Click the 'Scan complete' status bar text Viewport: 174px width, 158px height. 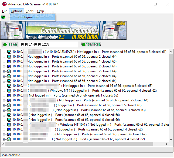(11, 155)
